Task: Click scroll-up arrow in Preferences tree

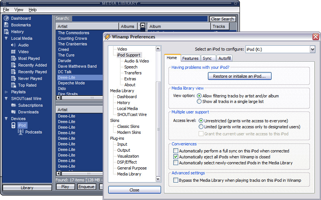Action: pos(158,49)
